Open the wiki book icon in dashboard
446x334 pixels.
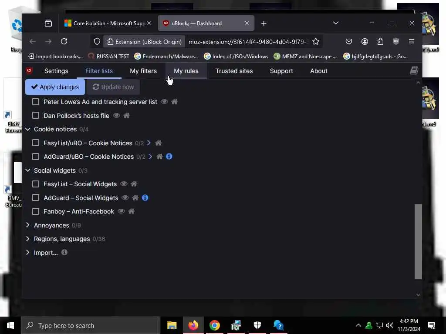pos(414,71)
